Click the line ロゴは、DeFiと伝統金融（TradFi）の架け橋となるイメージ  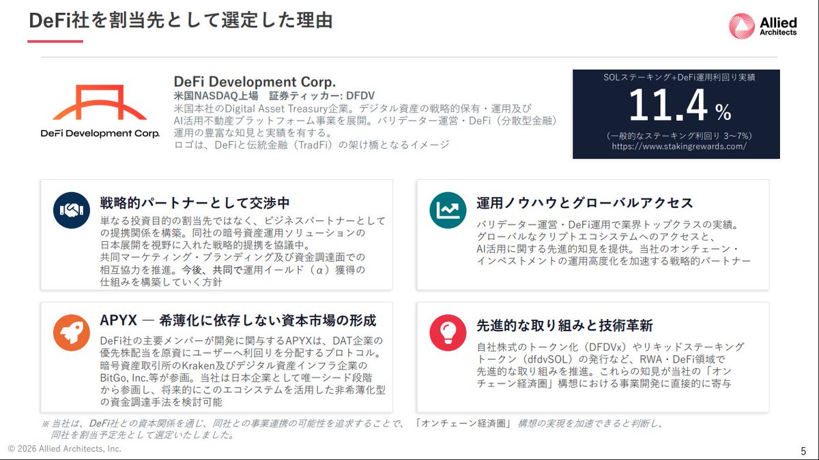[311, 144]
